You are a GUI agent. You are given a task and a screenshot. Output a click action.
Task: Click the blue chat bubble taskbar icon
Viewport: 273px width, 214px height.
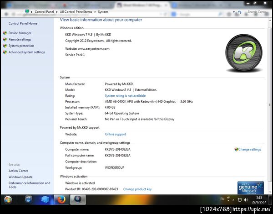45,199
